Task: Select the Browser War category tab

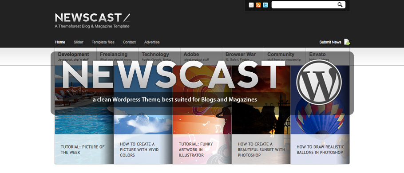Action: tap(243, 57)
